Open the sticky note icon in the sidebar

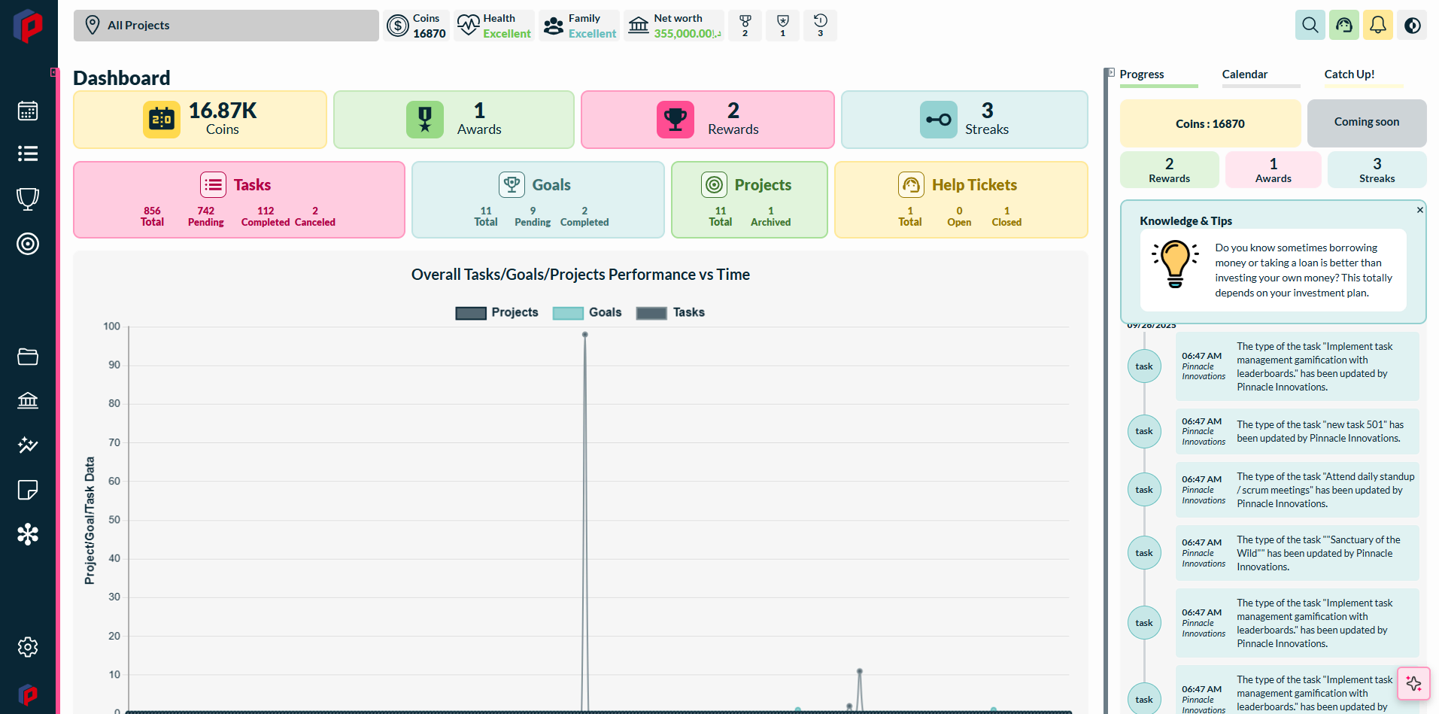[28, 490]
